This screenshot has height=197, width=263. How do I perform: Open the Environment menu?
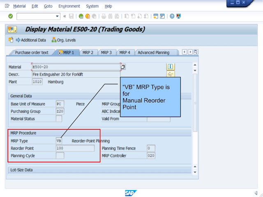click(69, 6)
